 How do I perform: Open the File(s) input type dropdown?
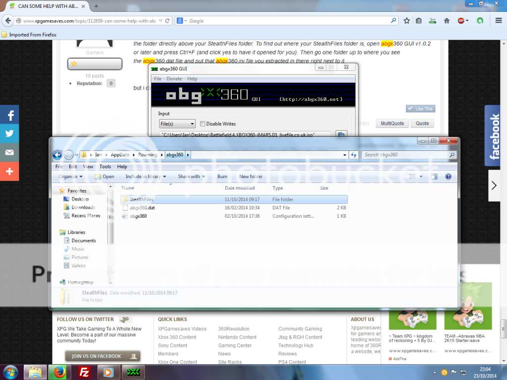[x=177, y=124]
